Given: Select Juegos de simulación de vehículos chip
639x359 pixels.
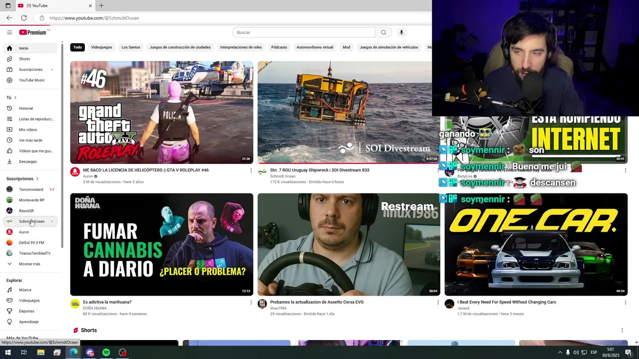Looking at the screenshot, I should tap(389, 47).
